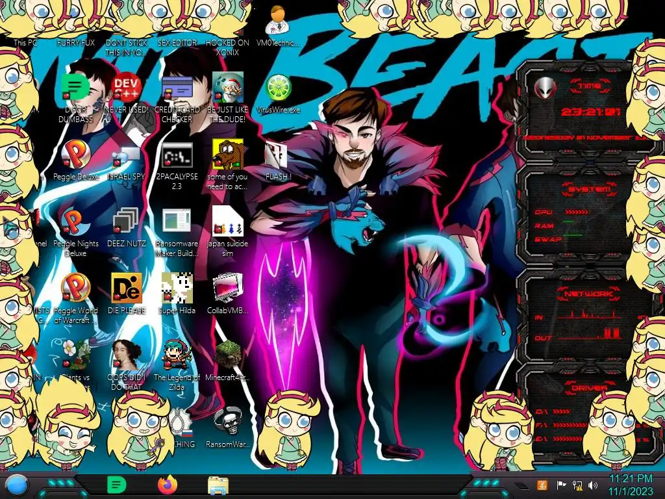The image size is (665, 499).
Task: Click the C:\ drive usage bar
Action: point(562,411)
